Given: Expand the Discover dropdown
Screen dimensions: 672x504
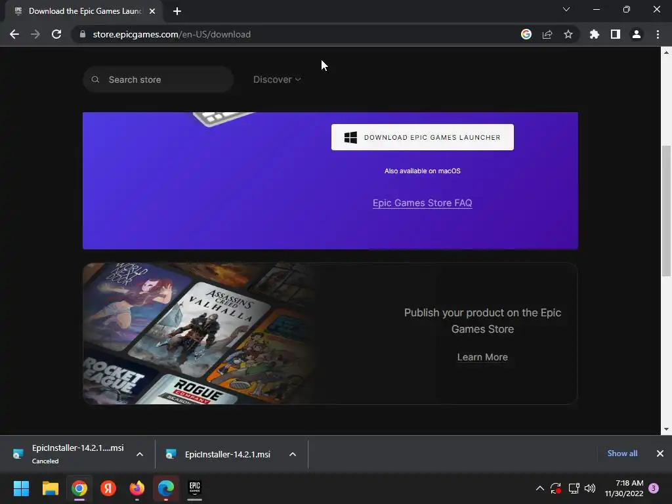Looking at the screenshot, I should tap(277, 79).
